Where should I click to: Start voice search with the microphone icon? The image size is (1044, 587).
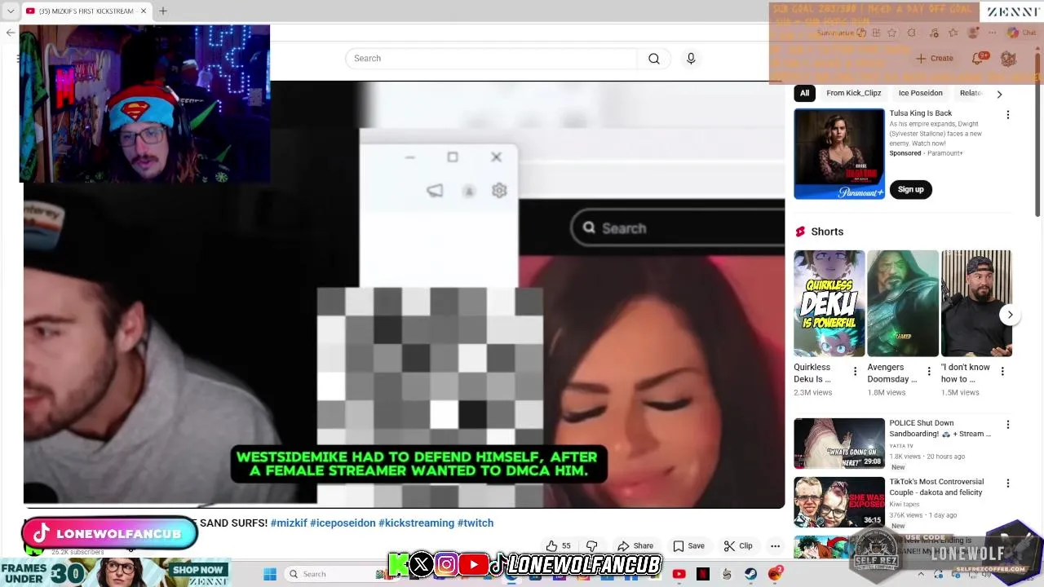[x=691, y=59]
